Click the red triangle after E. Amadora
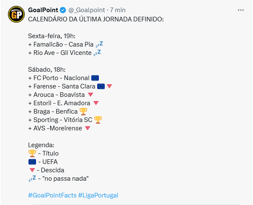 (96, 103)
